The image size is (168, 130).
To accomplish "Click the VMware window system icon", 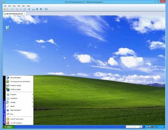I will [x=4, y=2].
